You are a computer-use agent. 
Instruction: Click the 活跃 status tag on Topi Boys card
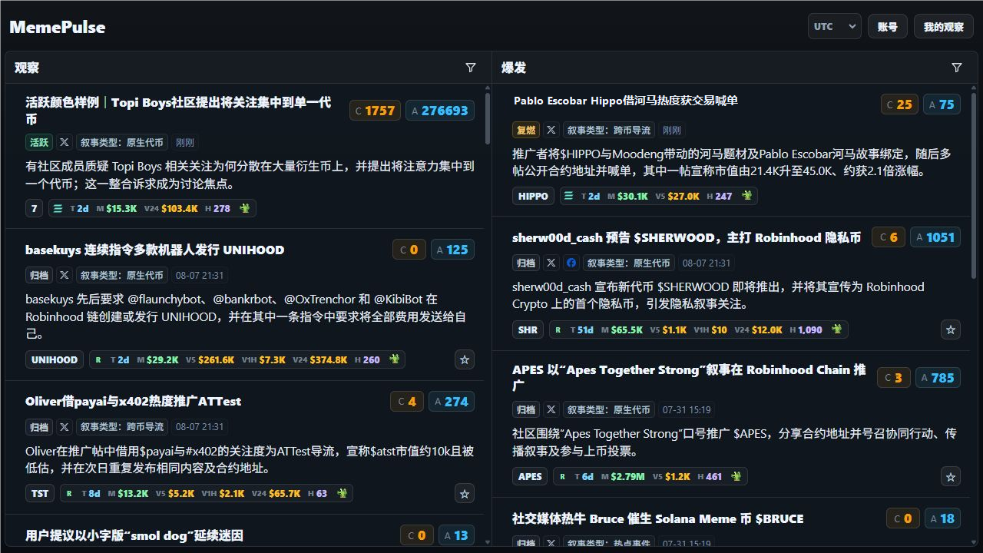tap(39, 142)
